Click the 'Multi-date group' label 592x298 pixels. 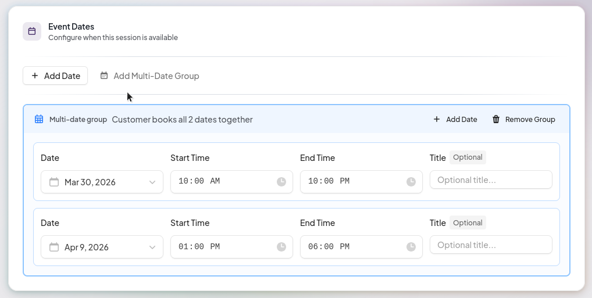pyautogui.click(x=78, y=119)
